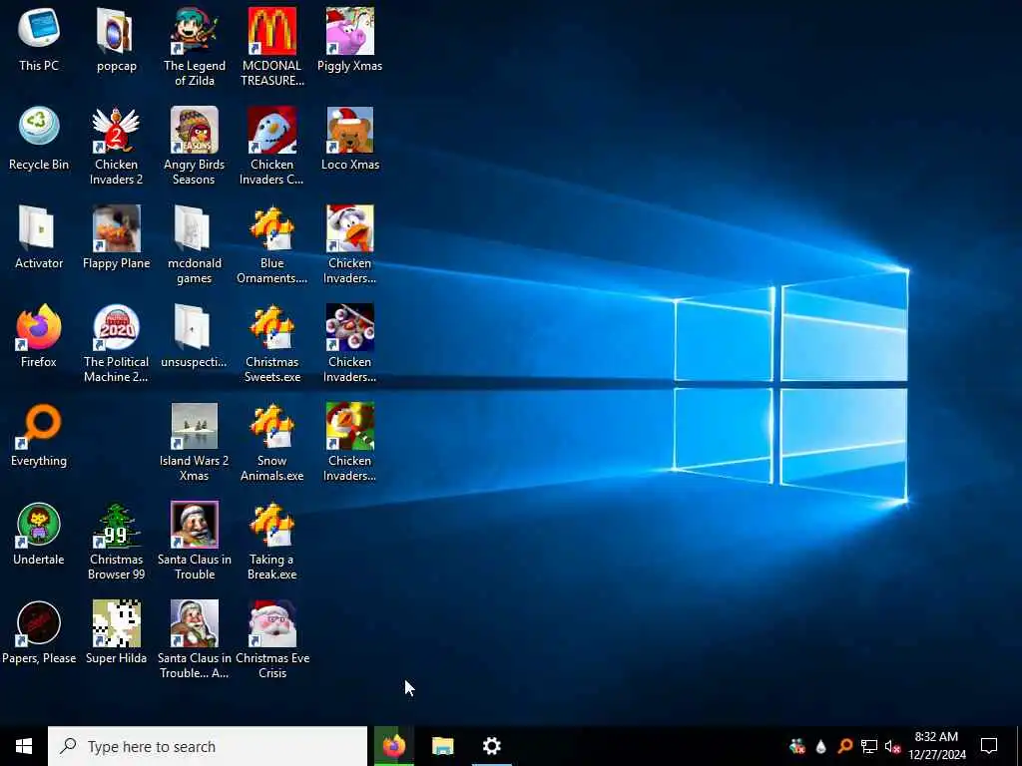Viewport: 1022px width, 766px height.
Task: Click the Show desktop strip at taskbar end
Action: pyautogui.click(x=1019, y=746)
